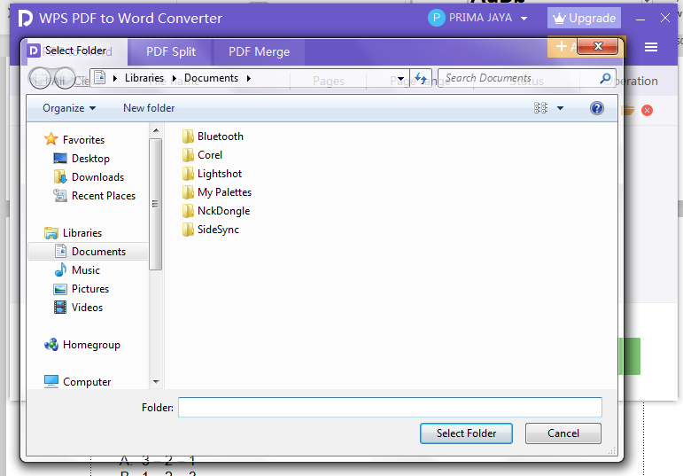Expand the view options dropdown arrow

click(x=560, y=108)
